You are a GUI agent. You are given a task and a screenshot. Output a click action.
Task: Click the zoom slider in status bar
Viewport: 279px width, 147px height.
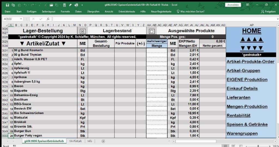coord(258,146)
